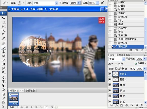The image size is (147, 109).
Task: Select the Eraser tool
Action: [x=3, y=60]
